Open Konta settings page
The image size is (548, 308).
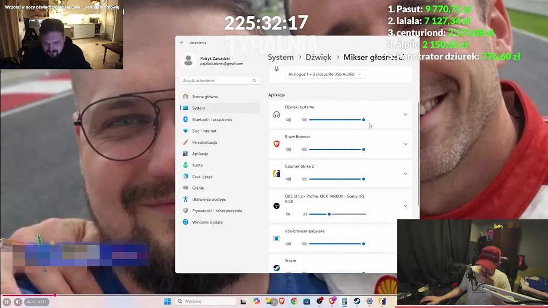(x=219, y=165)
